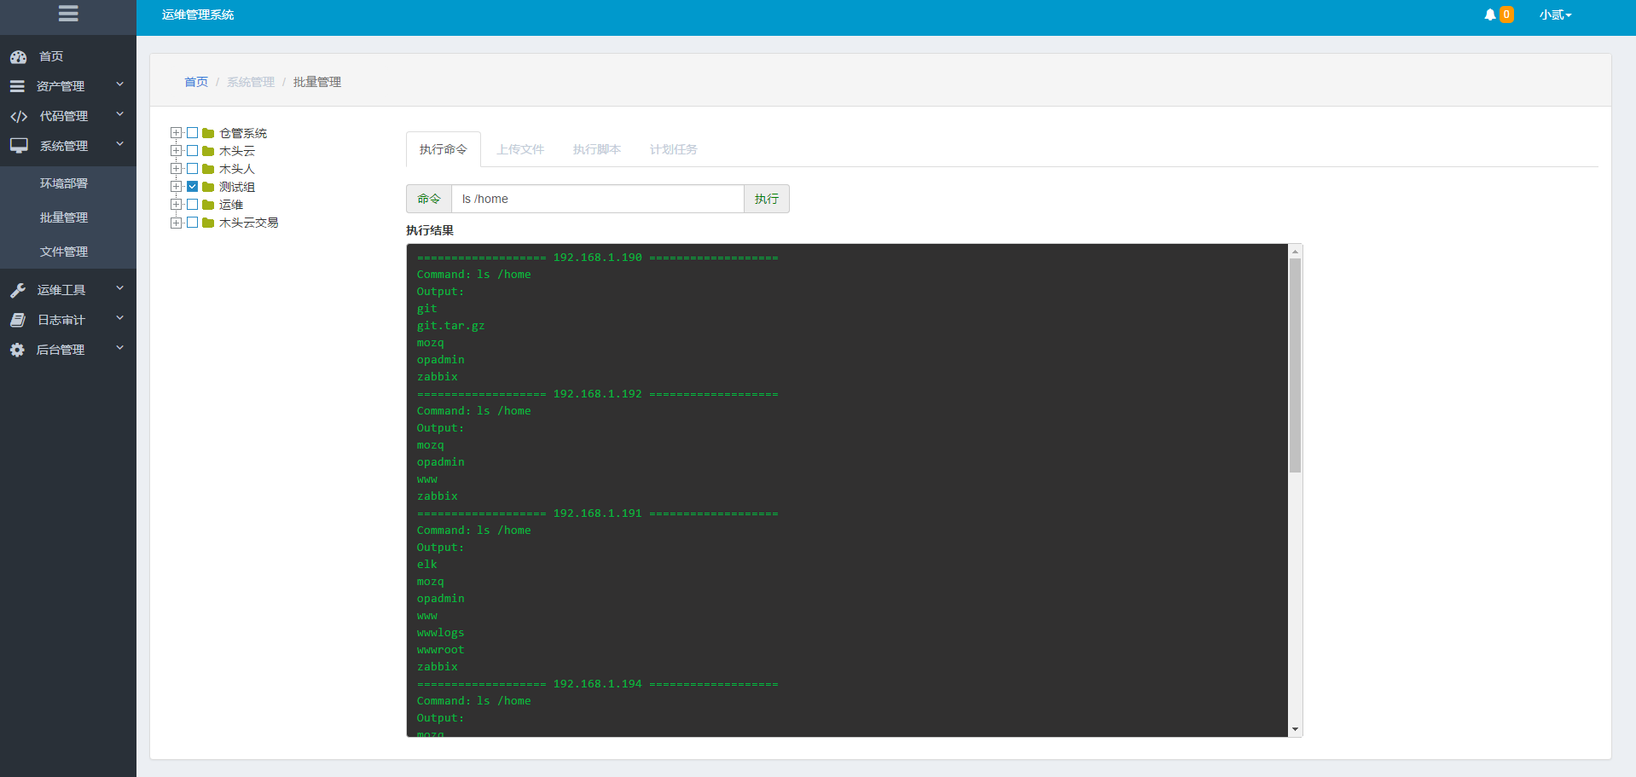This screenshot has width=1636, height=777.
Task: Toggle the hamburger sidebar menu icon
Action: (68, 14)
